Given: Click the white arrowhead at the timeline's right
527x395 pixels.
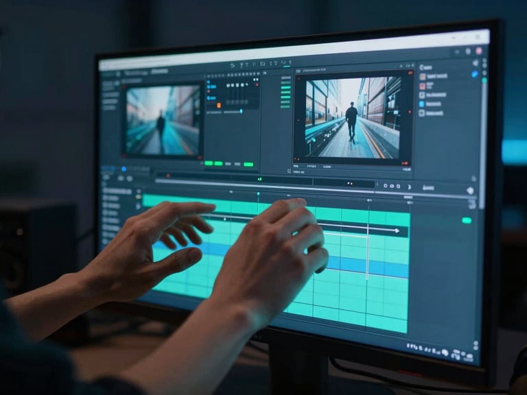Looking at the screenshot, I should [x=397, y=230].
